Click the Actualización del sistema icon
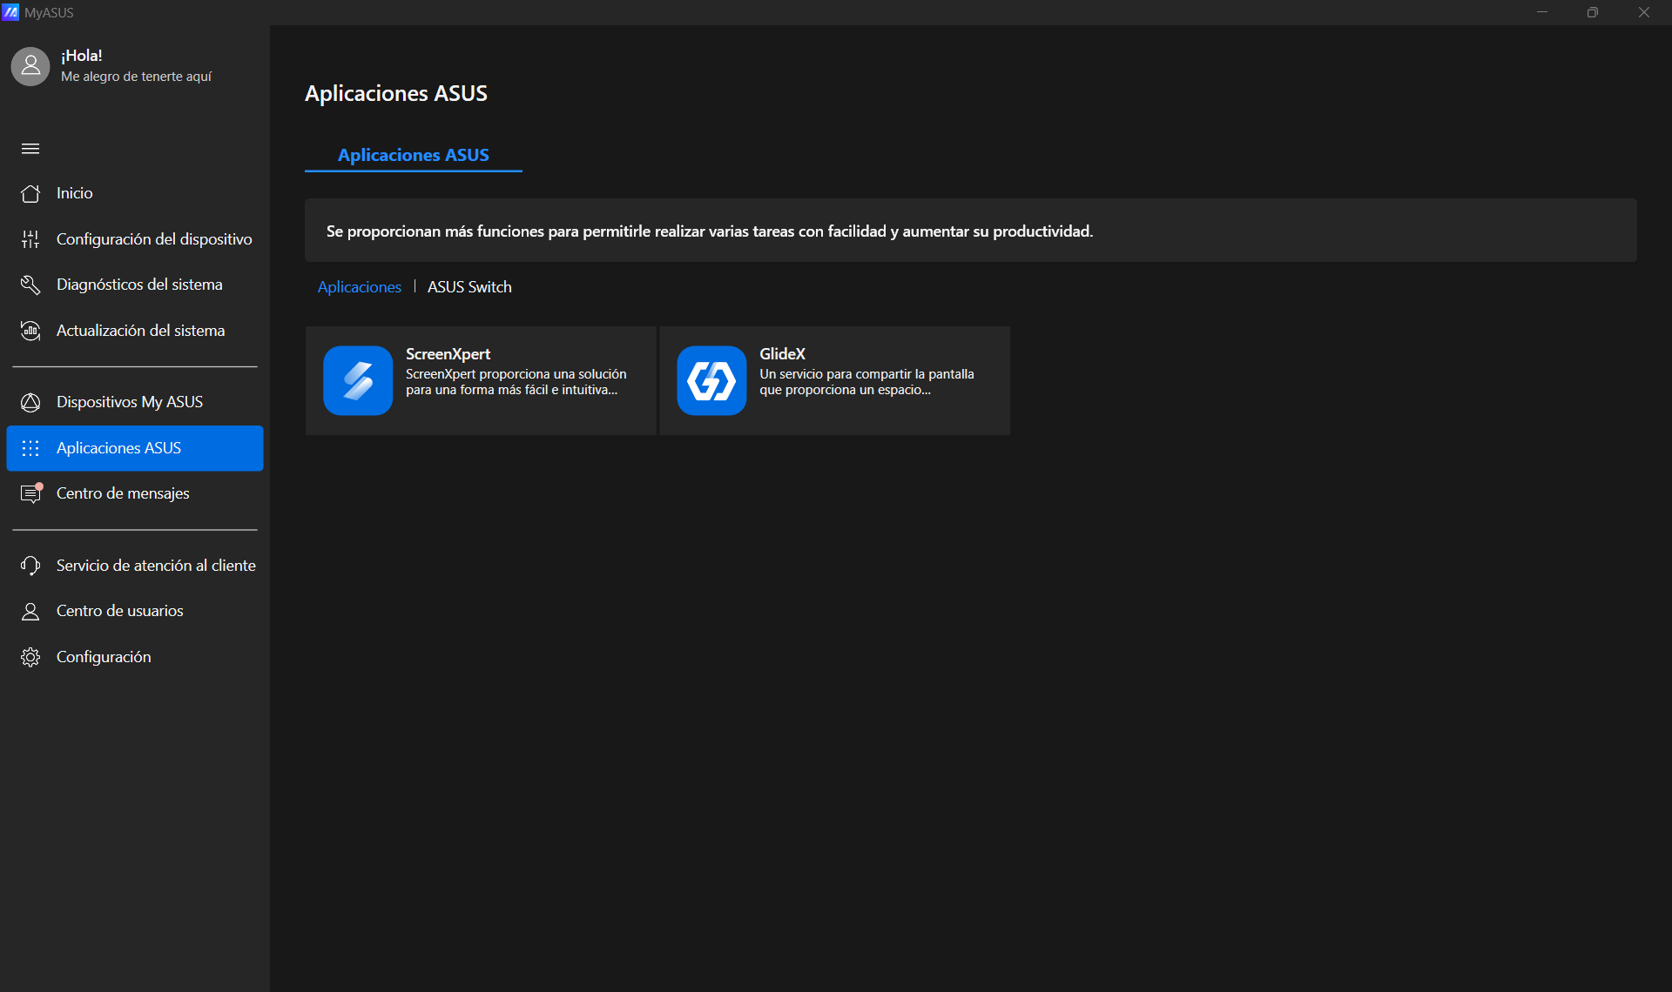 click(x=30, y=331)
